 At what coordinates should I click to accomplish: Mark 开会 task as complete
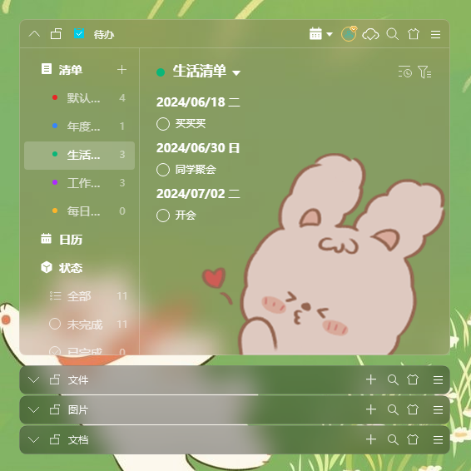(x=163, y=216)
